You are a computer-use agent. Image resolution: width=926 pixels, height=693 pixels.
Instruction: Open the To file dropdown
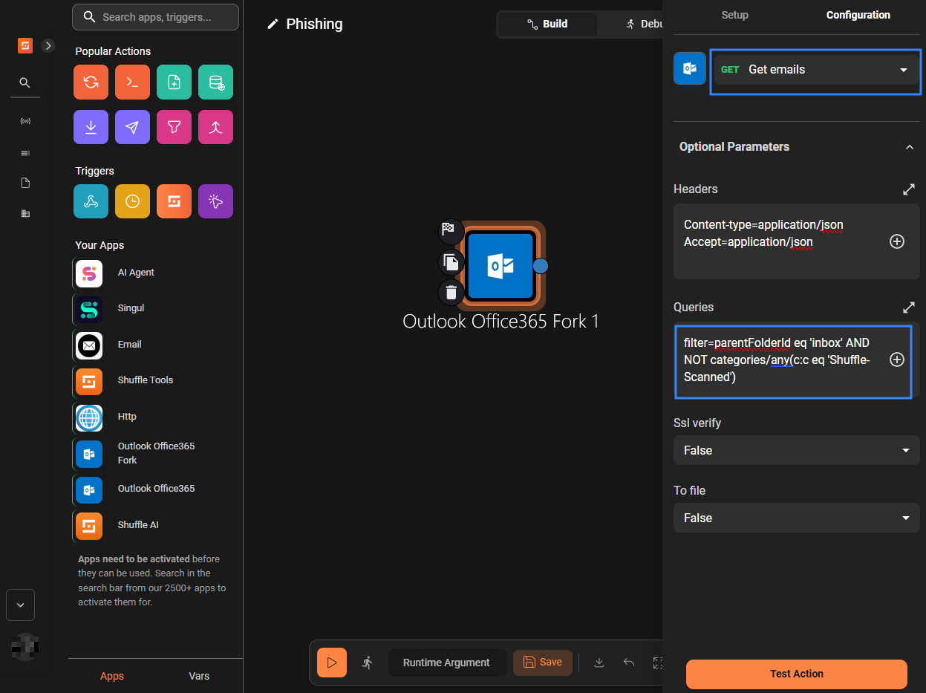coord(796,518)
